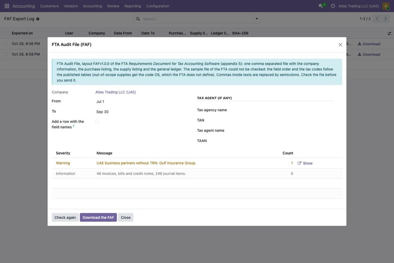Click the 'UAE business partners without TRN' message
Image resolution: width=394 pixels, height=263 pixels.
click(x=146, y=163)
